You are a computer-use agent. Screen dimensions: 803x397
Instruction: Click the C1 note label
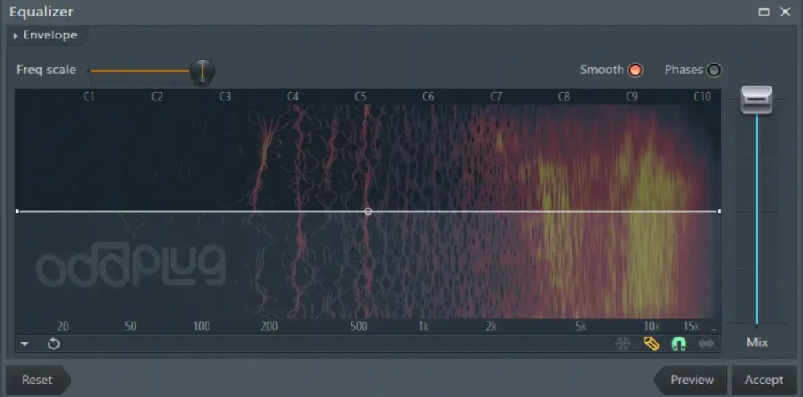click(x=89, y=97)
